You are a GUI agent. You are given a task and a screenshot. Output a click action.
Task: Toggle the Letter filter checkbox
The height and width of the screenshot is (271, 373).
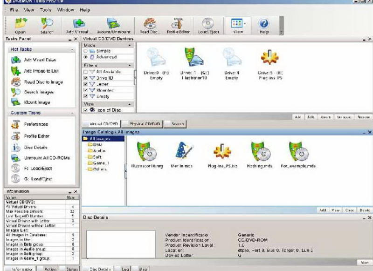pos(85,84)
